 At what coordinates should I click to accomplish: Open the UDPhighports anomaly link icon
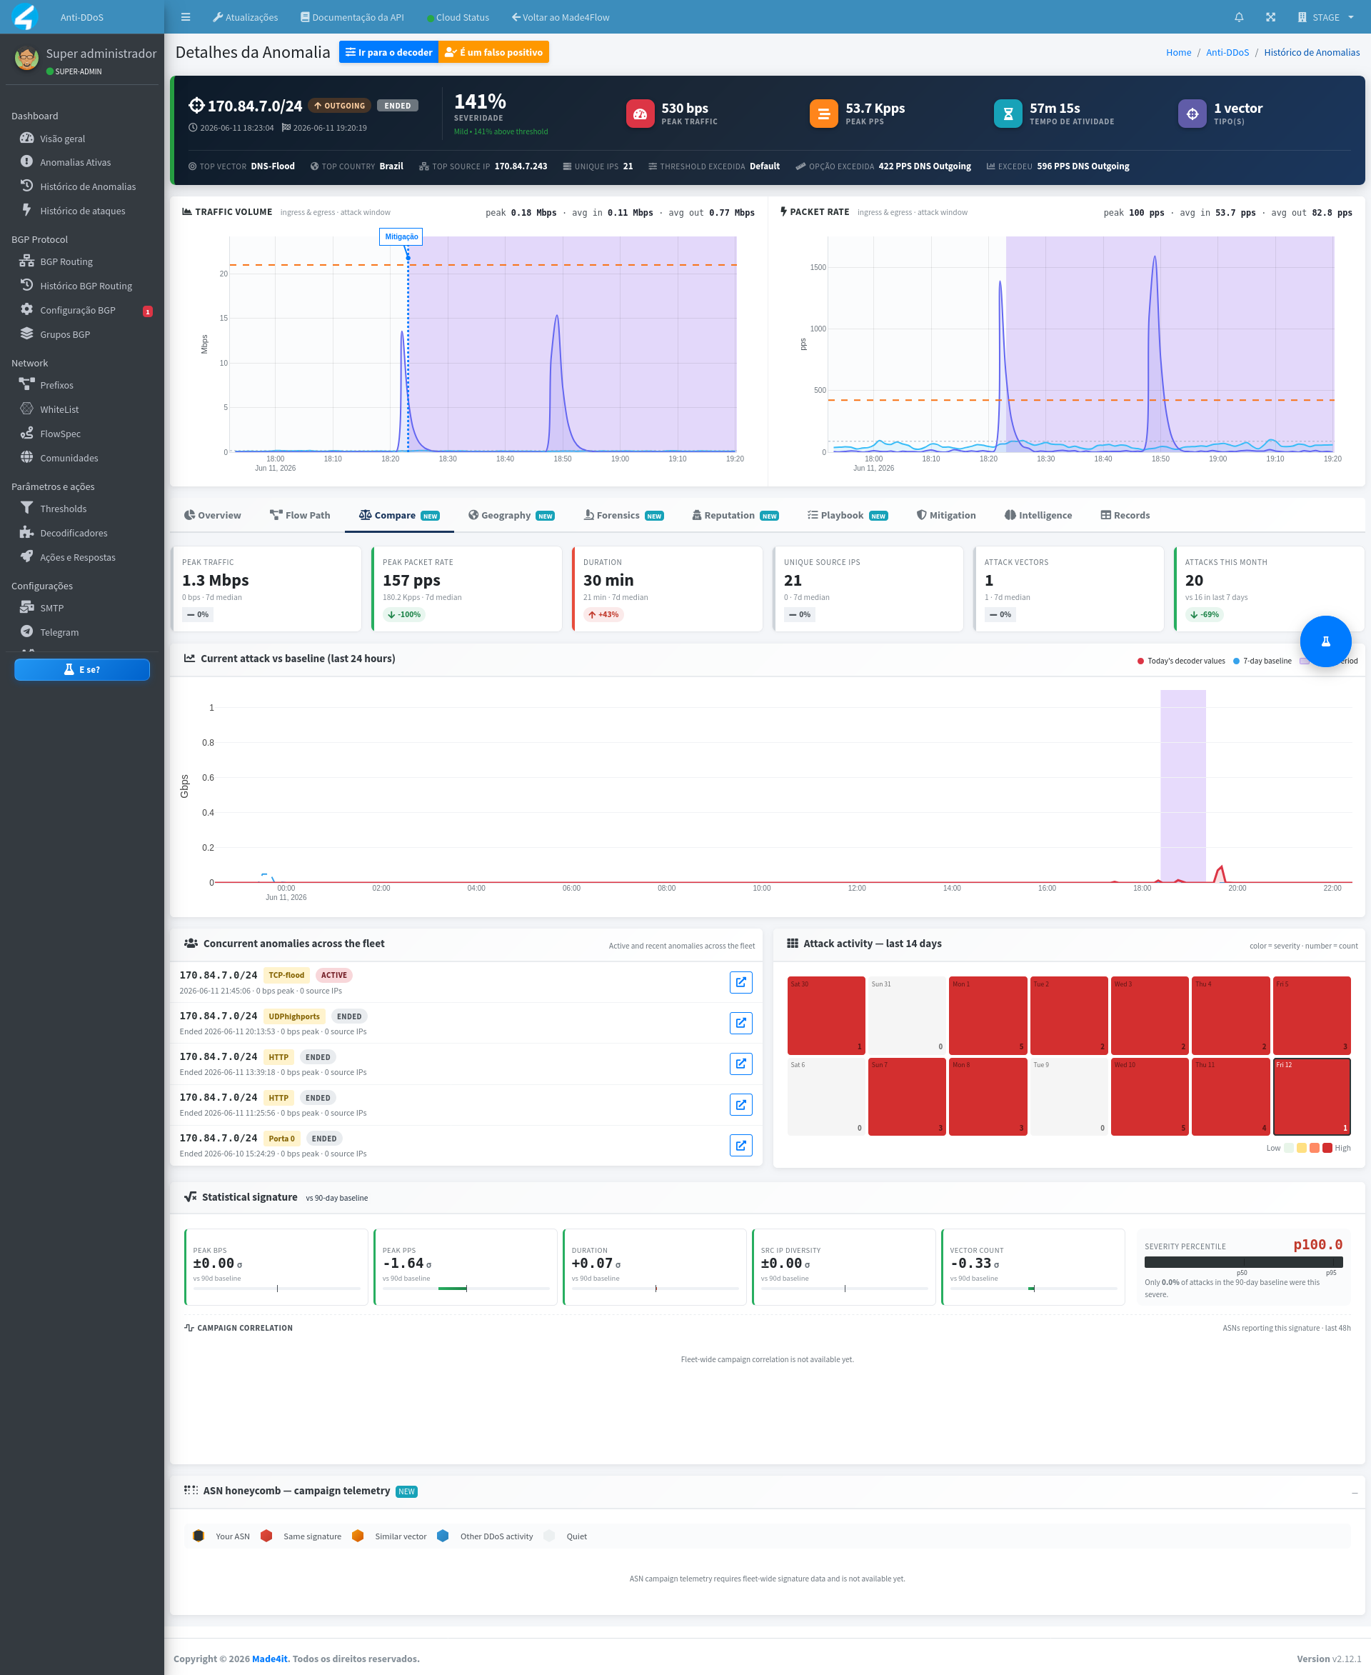(x=740, y=1023)
